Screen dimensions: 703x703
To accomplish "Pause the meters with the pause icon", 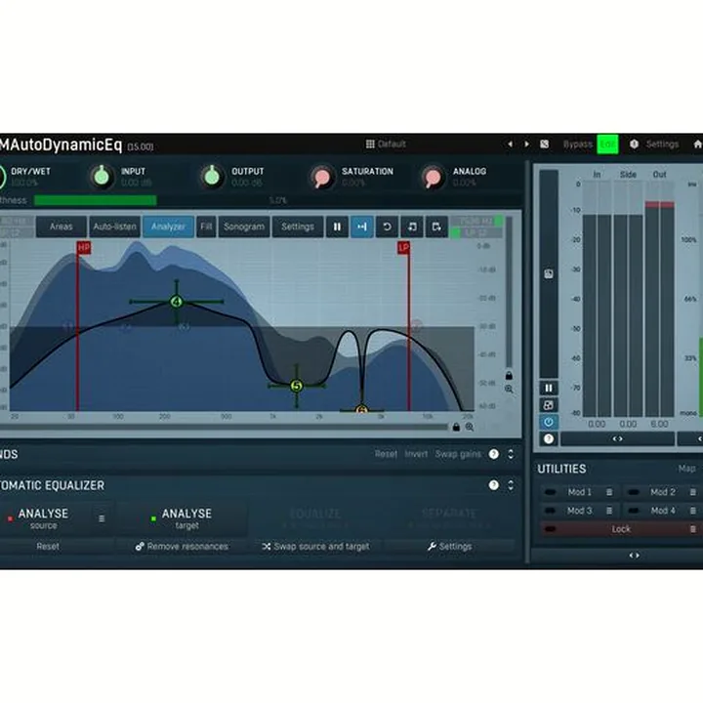I will [x=549, y=388].
